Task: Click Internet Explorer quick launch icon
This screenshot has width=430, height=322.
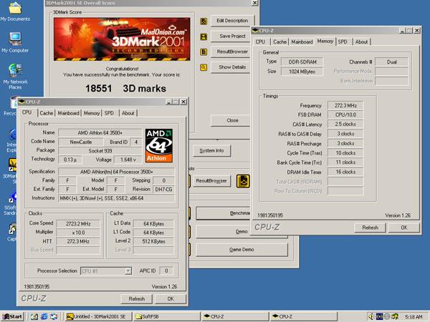Action: click(x=44, y=317)
